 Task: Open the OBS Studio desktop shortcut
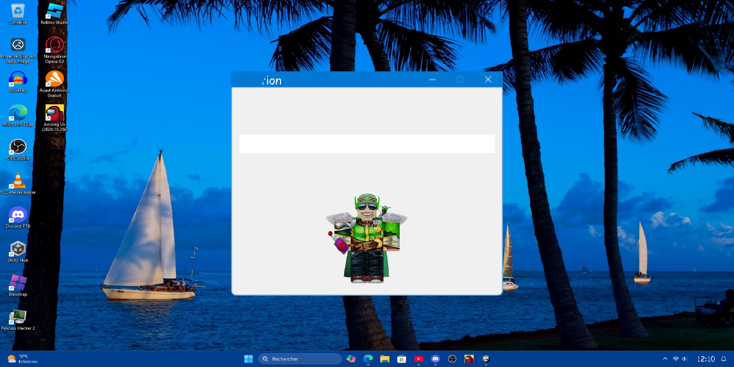(18, 150)
